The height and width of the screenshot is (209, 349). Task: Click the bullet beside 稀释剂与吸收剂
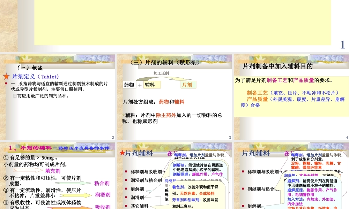[x=126, y=171]
